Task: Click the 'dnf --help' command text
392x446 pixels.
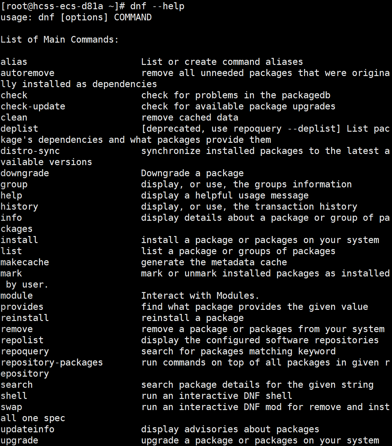Action: 157,6
